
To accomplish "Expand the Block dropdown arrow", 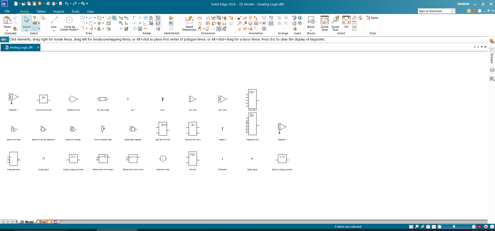I will (311, 30).
